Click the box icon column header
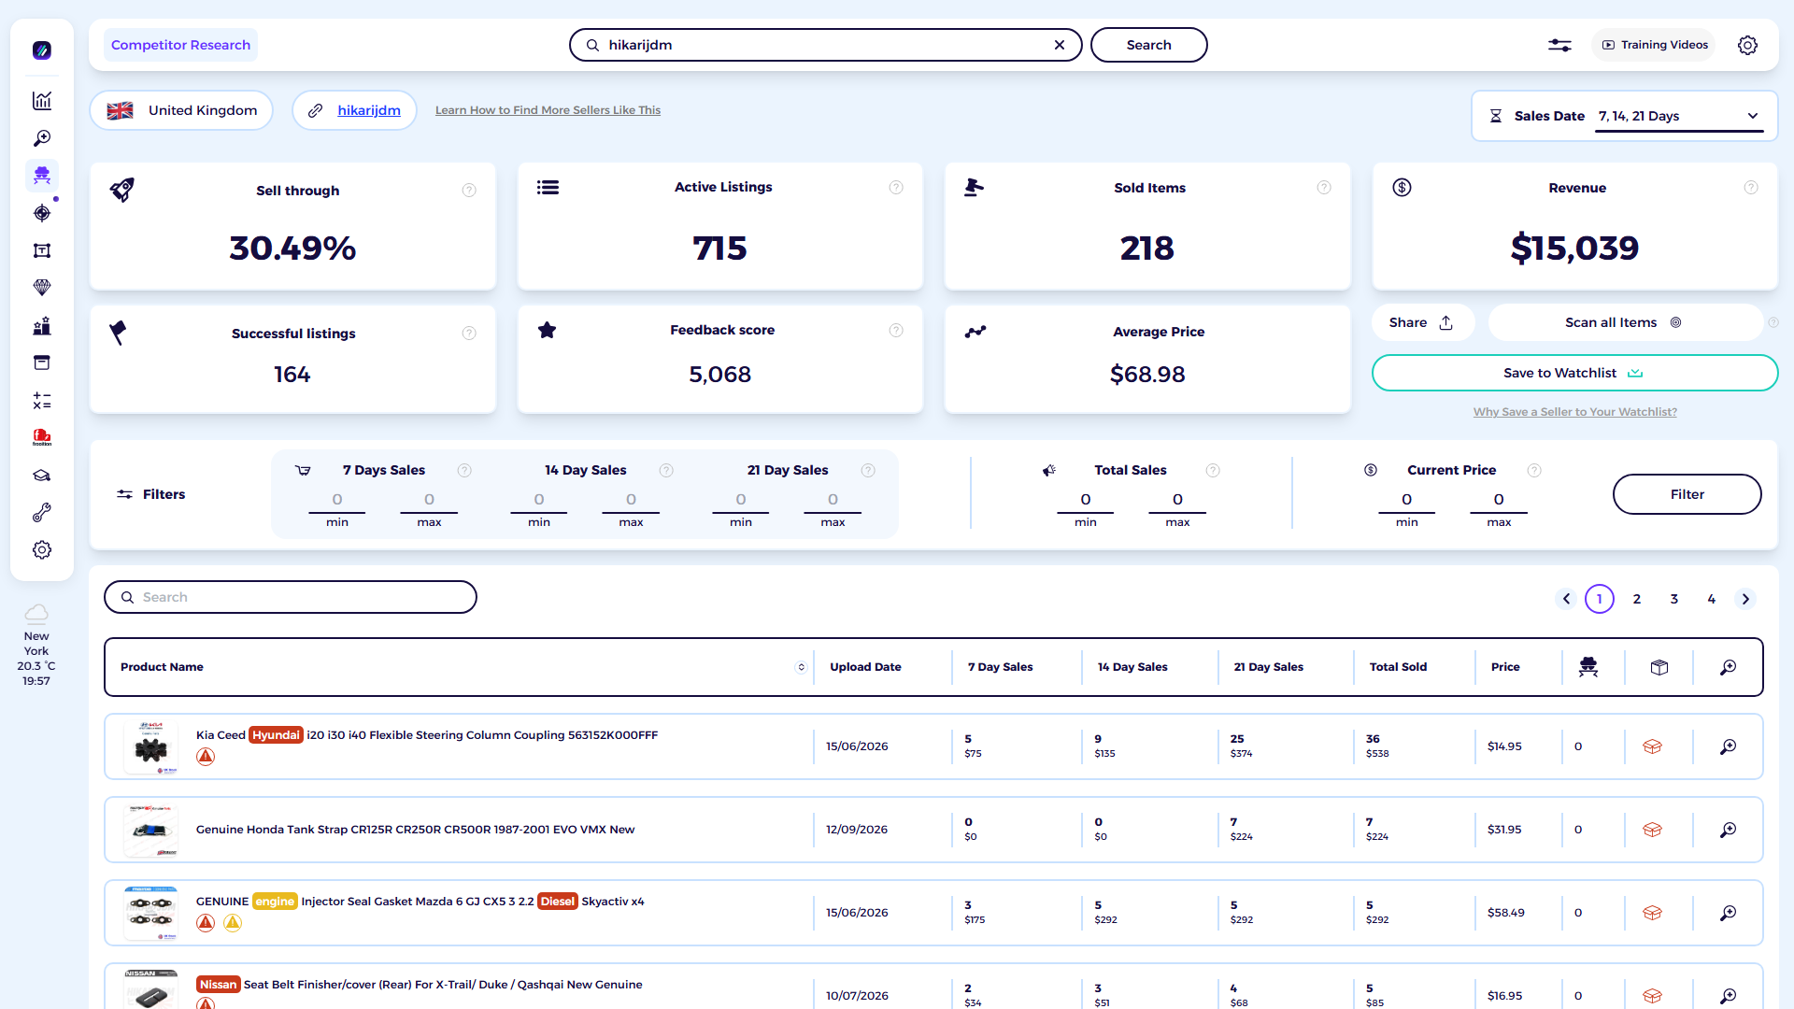The width and height of the screenshot is (1794, 1009). pos(1659,667)
